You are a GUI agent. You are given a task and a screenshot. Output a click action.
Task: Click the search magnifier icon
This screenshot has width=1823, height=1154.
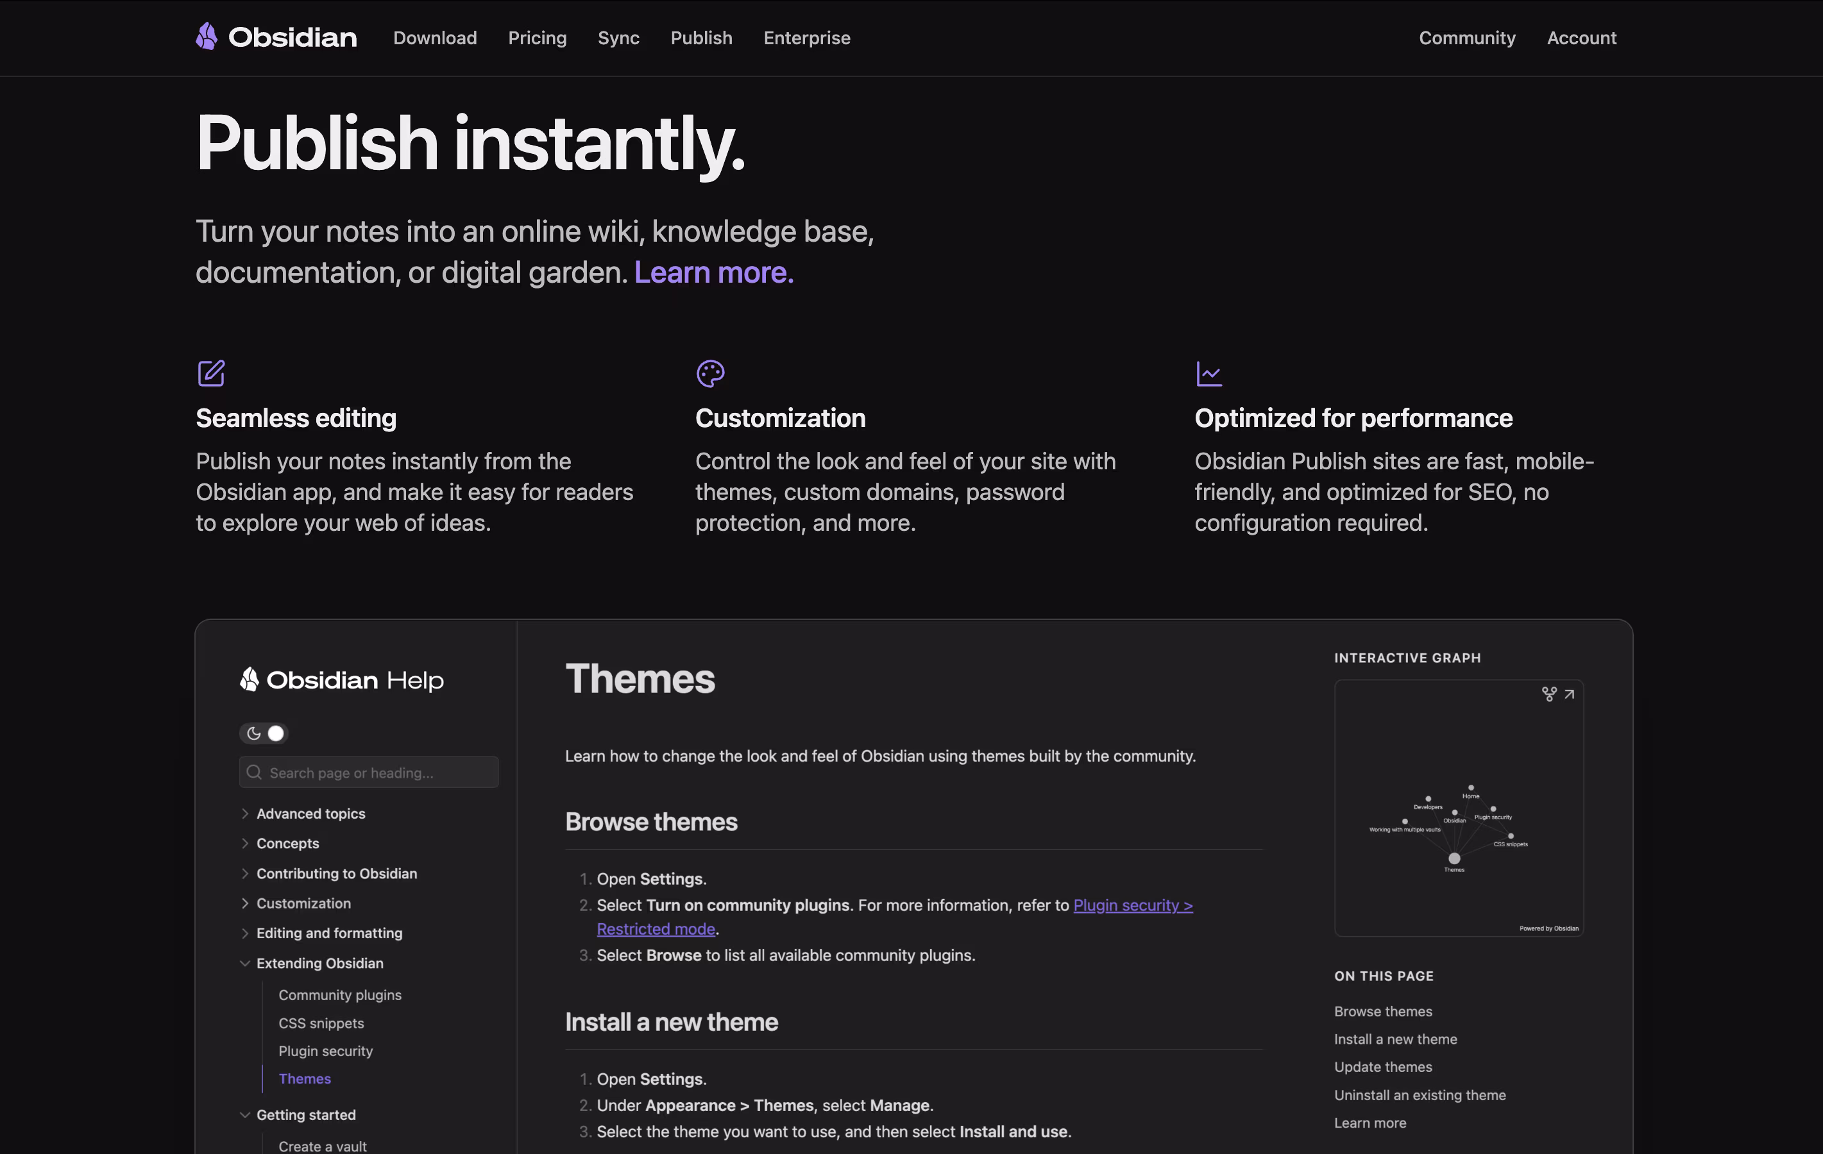[255, 773]
